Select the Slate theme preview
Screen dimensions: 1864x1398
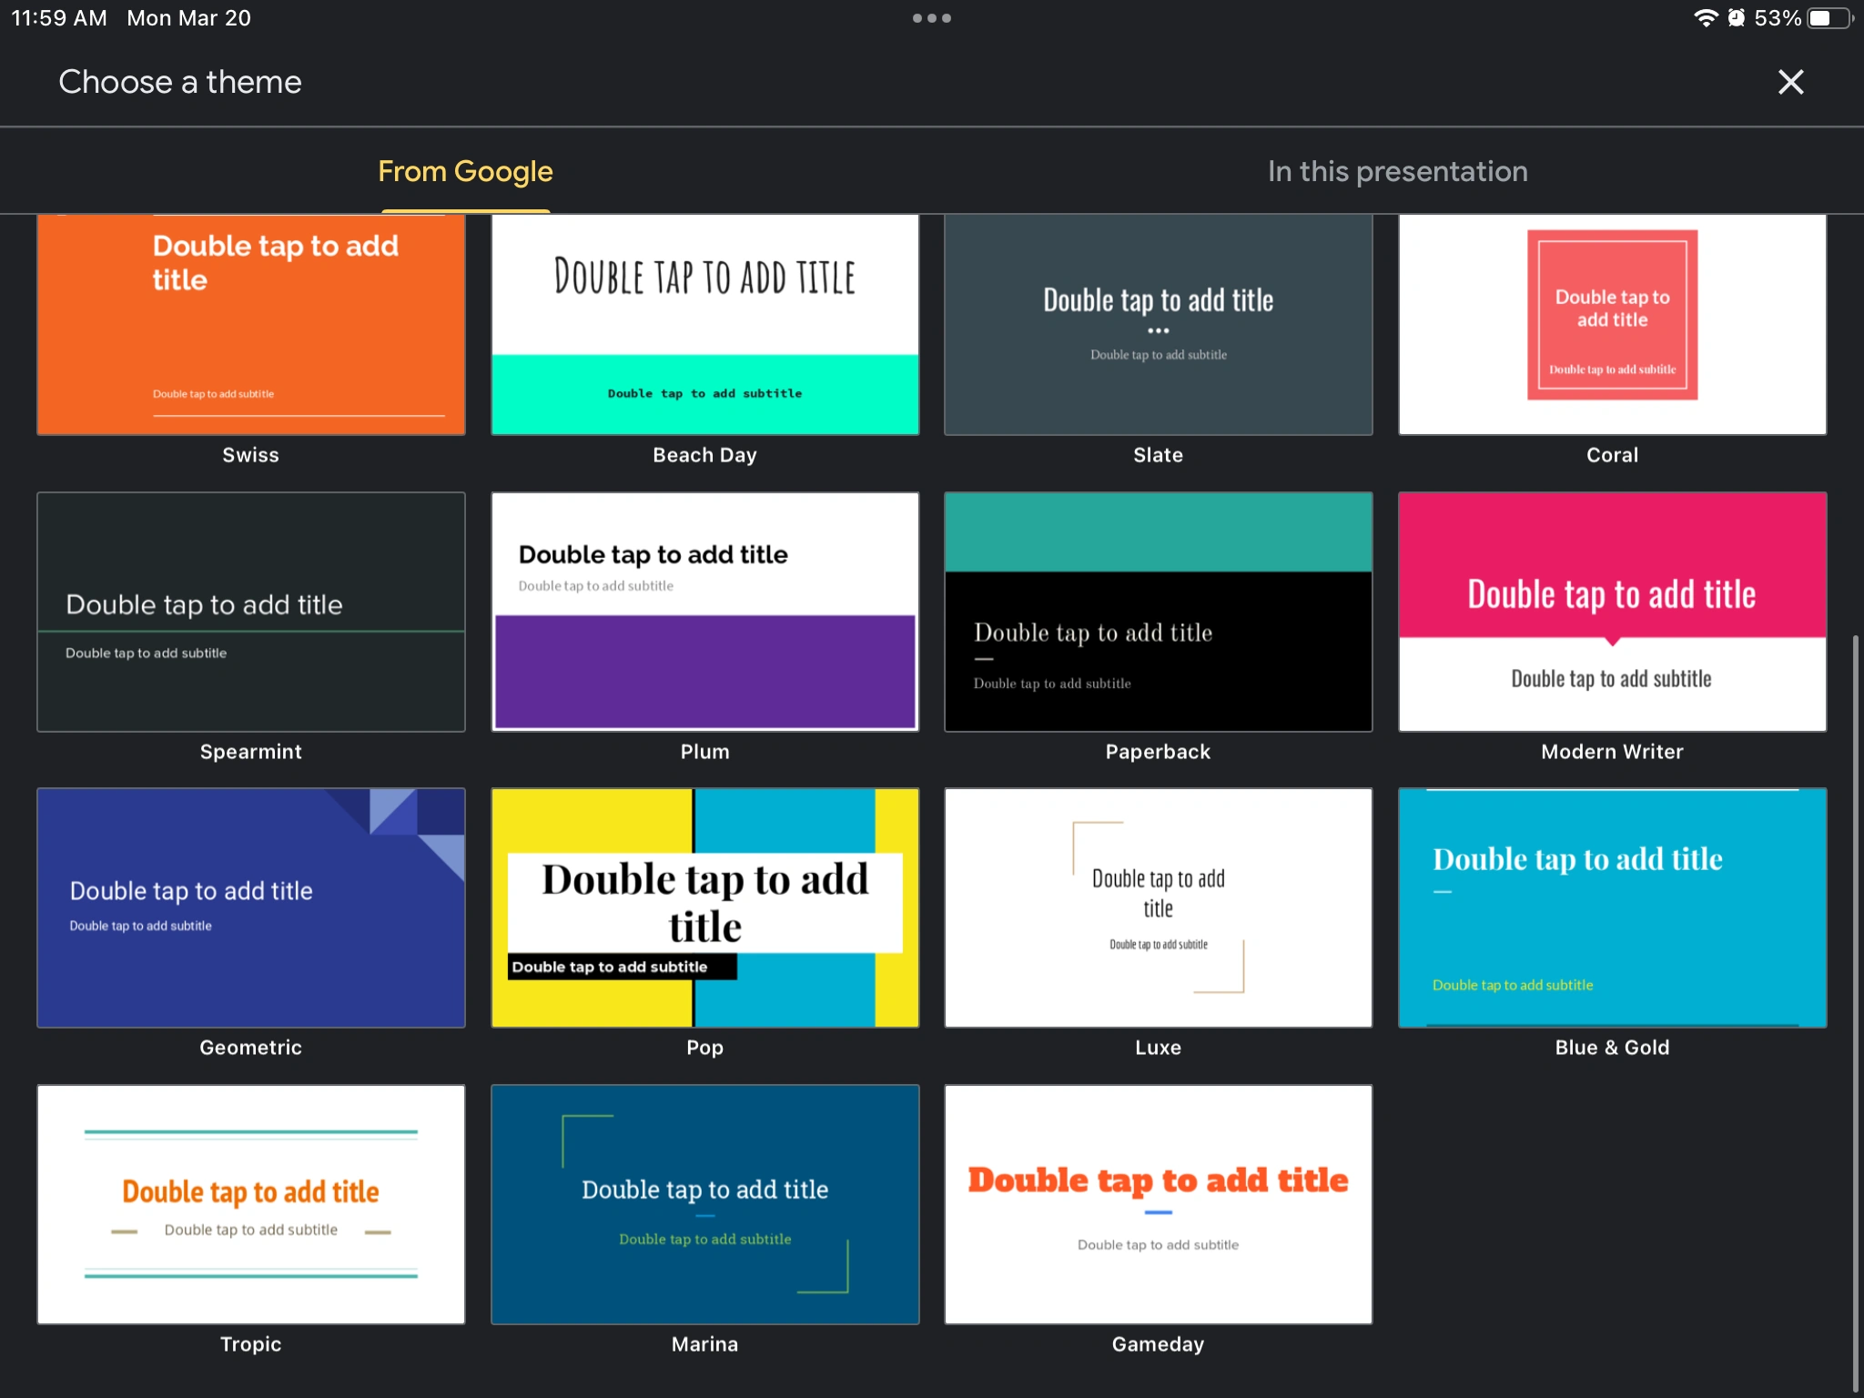point(1158,325)
